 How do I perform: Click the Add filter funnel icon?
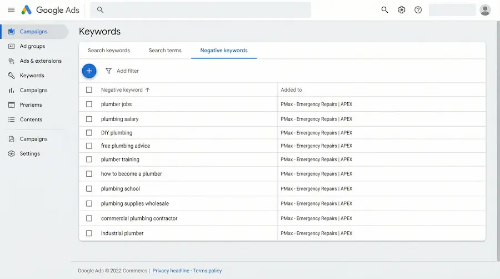click(108, 71)
